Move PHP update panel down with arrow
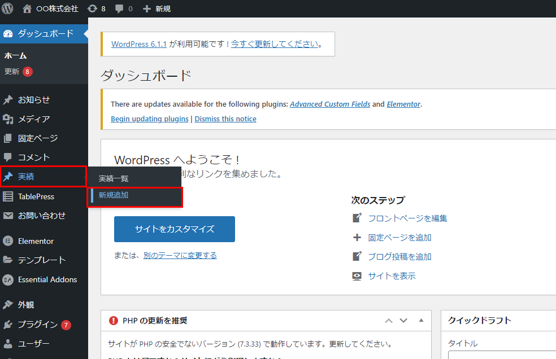The width and height of the screenshot is (556, 359). 403,321
